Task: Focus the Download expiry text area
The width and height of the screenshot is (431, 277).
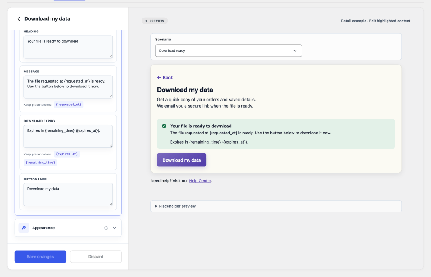Action: 68,137
